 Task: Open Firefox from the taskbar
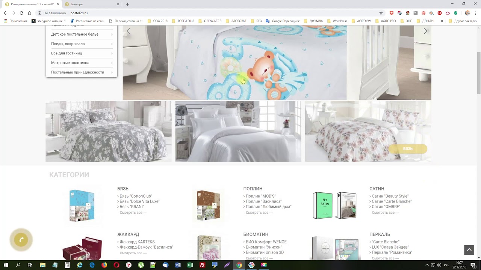[x=104, y=265]
